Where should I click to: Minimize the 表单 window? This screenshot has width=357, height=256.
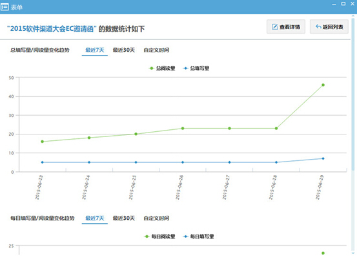pyautogui.click(x=334, y=4)
